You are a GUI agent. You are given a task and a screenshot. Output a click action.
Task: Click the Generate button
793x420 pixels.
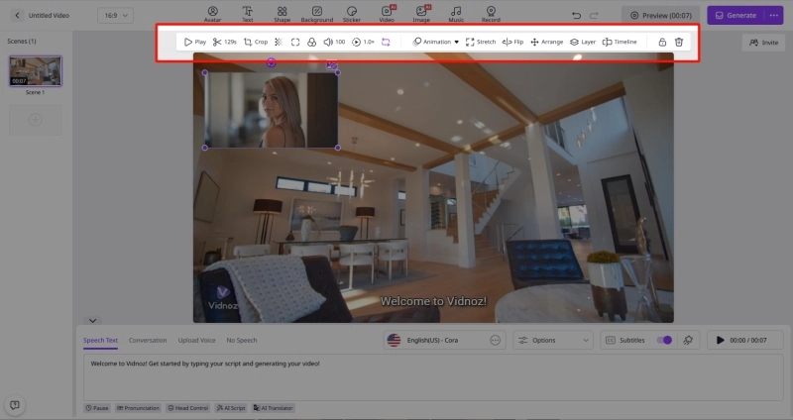(736, 15)
